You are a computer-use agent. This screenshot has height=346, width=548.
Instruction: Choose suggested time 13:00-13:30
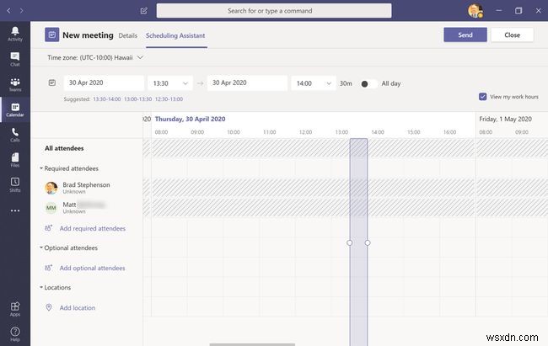tap(138, 99)
